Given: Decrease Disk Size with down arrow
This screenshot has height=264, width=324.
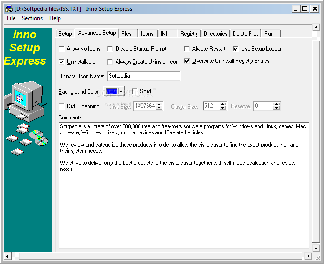Looking at the screenshot, I should click(159, 108).
